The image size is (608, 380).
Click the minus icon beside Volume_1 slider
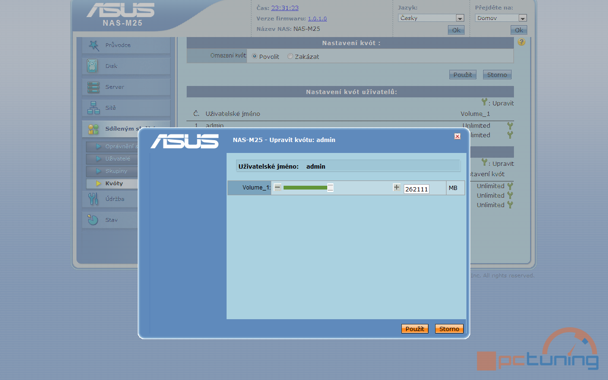pyautogui.click(x=277, y=187)
